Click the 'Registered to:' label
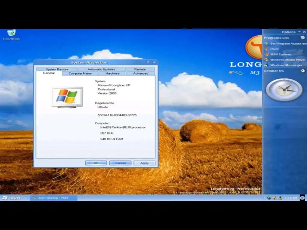 pos(105,103)
